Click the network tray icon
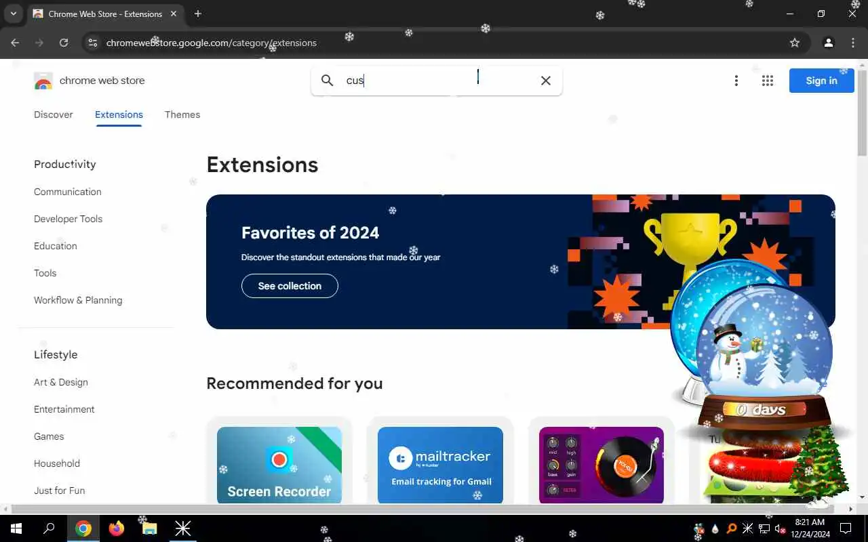The height and width of the screenshot is (542, 868). (x=764, y=528)
